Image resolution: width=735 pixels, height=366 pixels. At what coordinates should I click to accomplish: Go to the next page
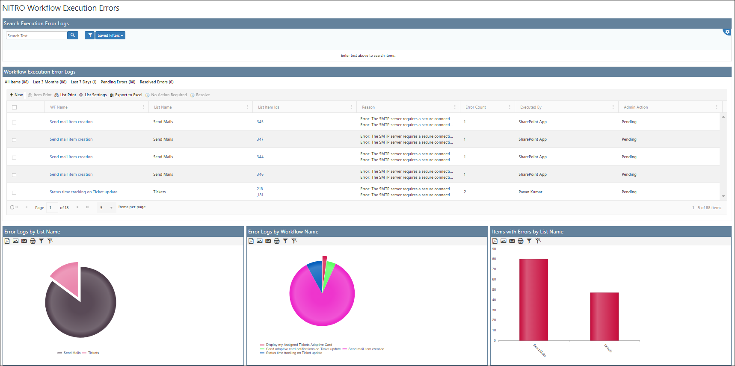click(x=77, y=207)
